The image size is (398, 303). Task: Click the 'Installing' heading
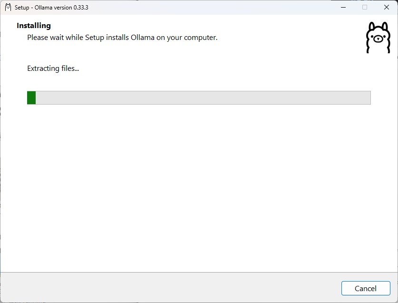(34, 26)
